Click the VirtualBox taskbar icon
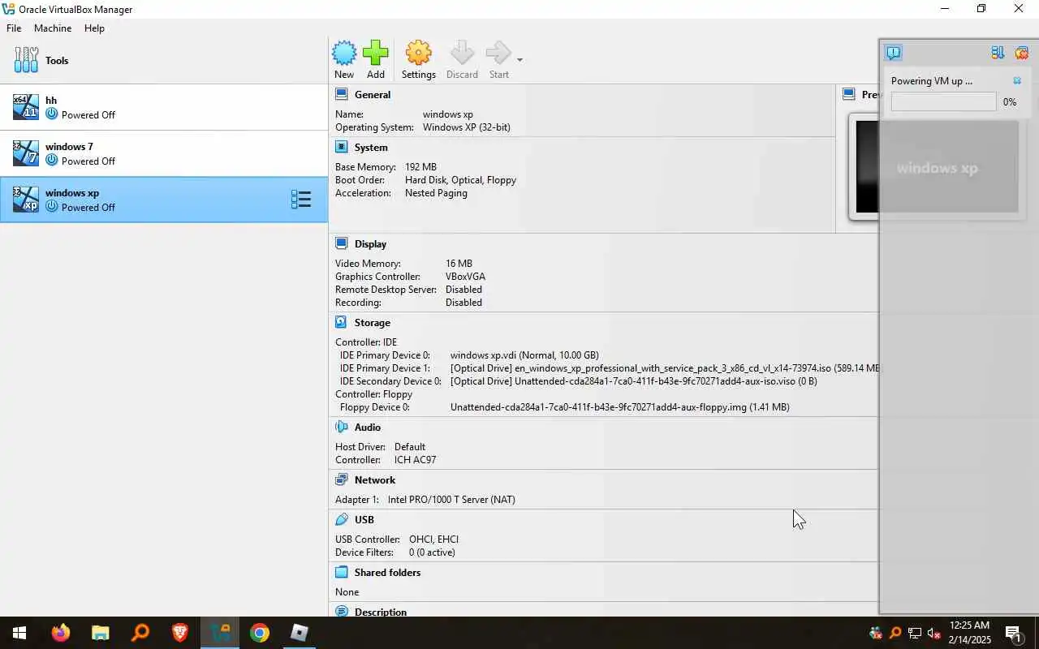The width and height of the screenshot is (1039, 649). pos(219,633)
